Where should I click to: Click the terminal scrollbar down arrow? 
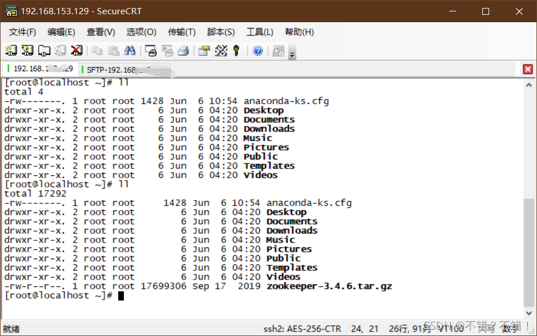pos(529,313)
